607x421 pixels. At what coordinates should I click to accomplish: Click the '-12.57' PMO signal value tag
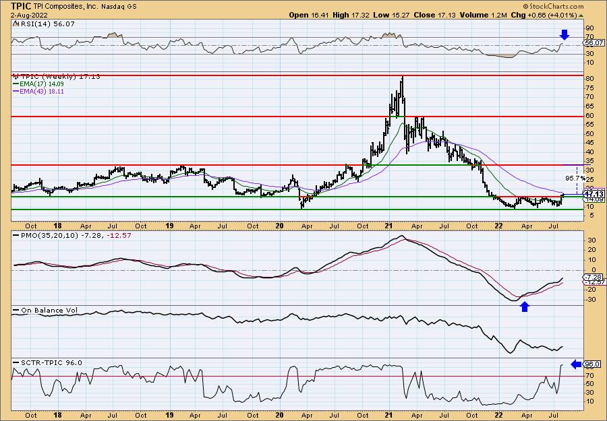594,282
